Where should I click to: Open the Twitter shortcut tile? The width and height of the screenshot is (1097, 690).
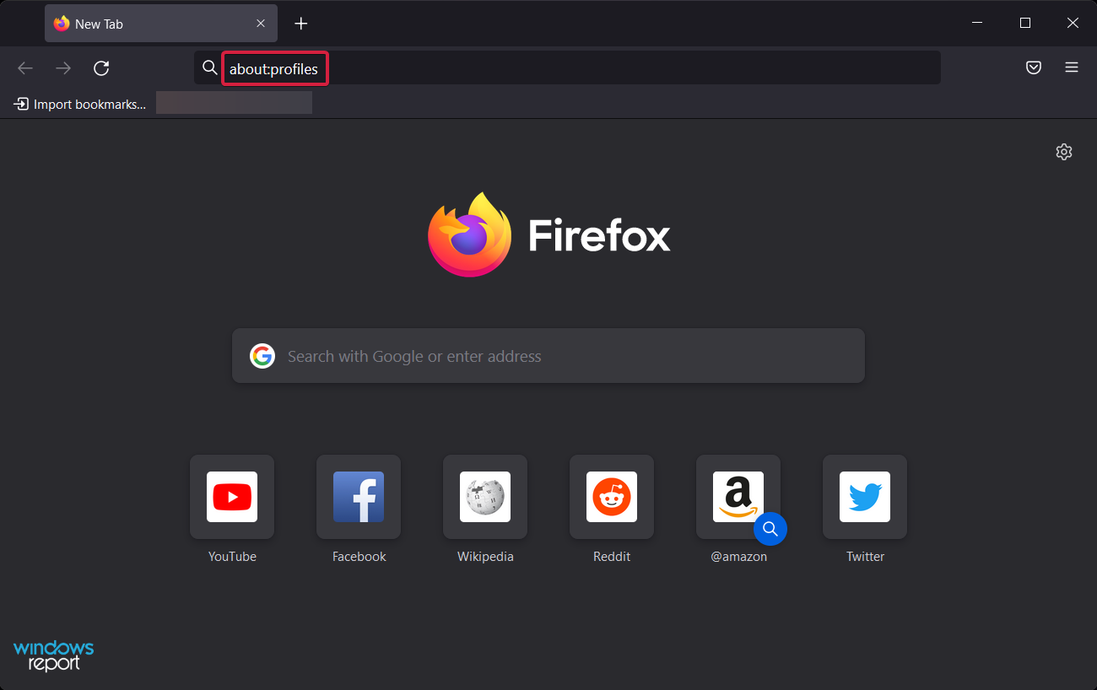click(x=865, y=497)
